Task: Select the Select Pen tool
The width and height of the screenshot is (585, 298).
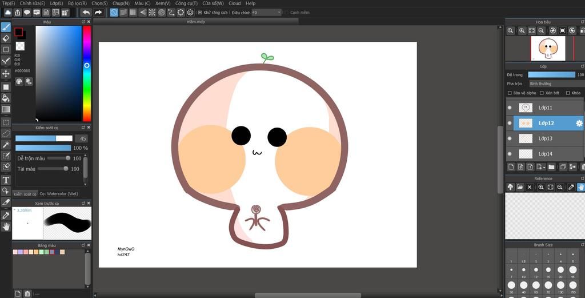Action: coord(6,156)
